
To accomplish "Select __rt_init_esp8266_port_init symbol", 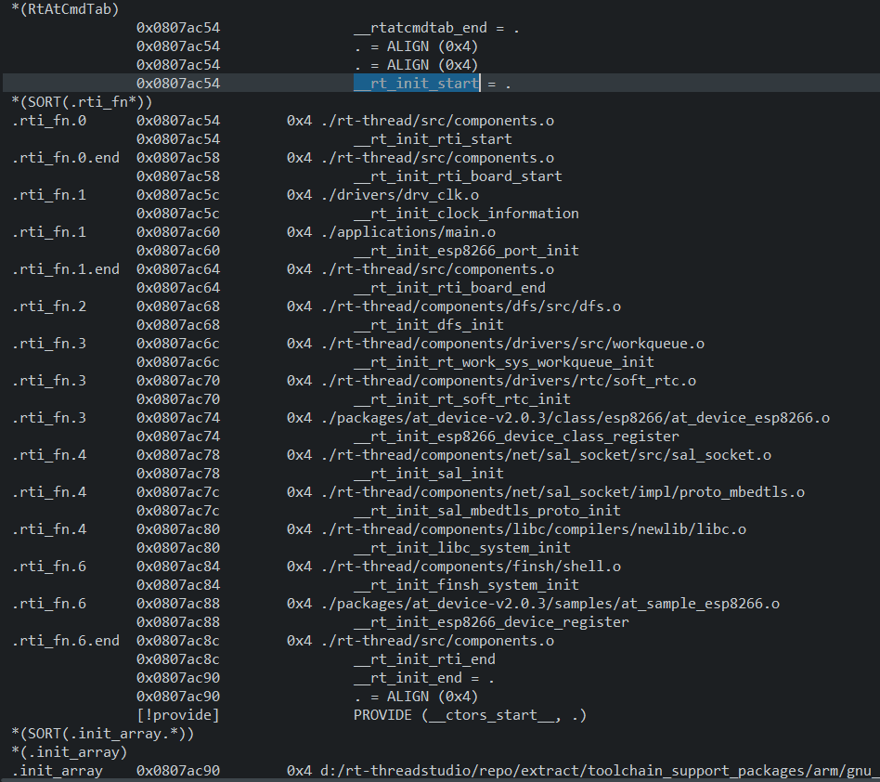I will coord(466,251).
